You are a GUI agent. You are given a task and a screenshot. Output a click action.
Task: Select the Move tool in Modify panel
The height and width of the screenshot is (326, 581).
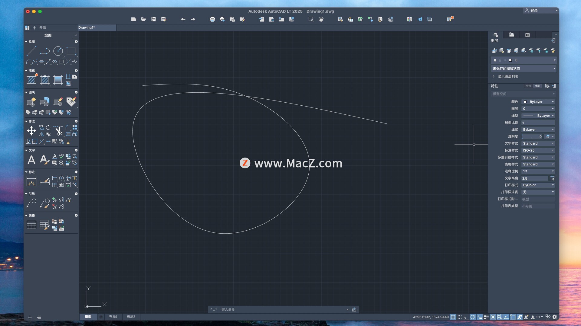tap(31, 131)
